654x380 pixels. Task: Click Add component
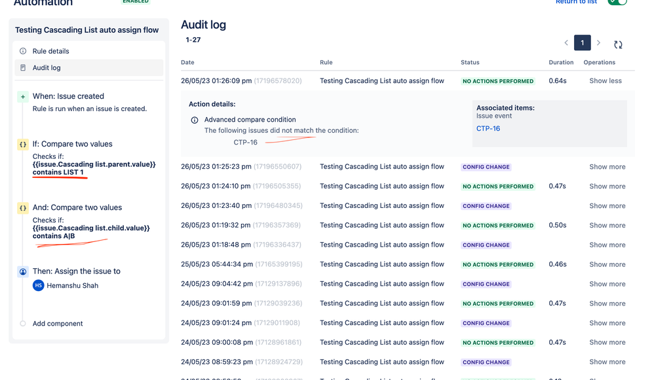pos(58,323)
